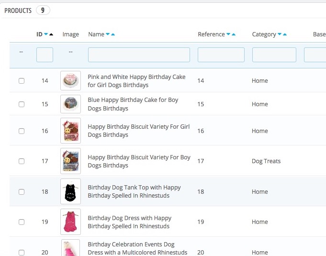Viewport: 326px width, 256px height.
Task: Open Birthday Dog Dress with Rhinestuds name
Action: pyautogui.click(x=130, y=222)
